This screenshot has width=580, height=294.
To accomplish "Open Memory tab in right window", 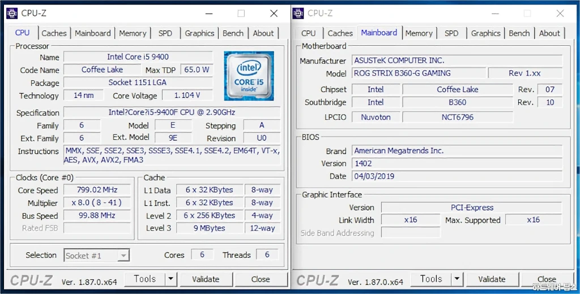I will pos(419,33).
